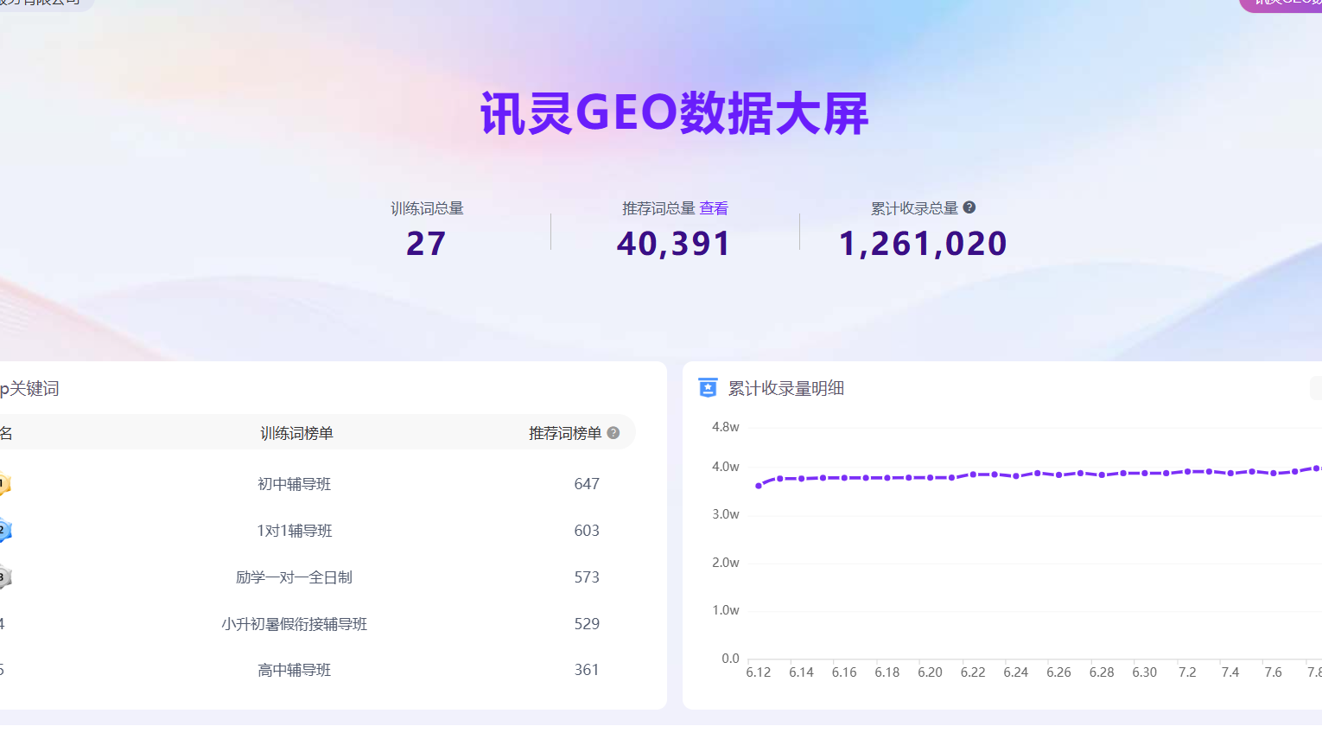Viewport: 1322px width, 739px height.
Task: Click the count 647
Action: point(587,484)
